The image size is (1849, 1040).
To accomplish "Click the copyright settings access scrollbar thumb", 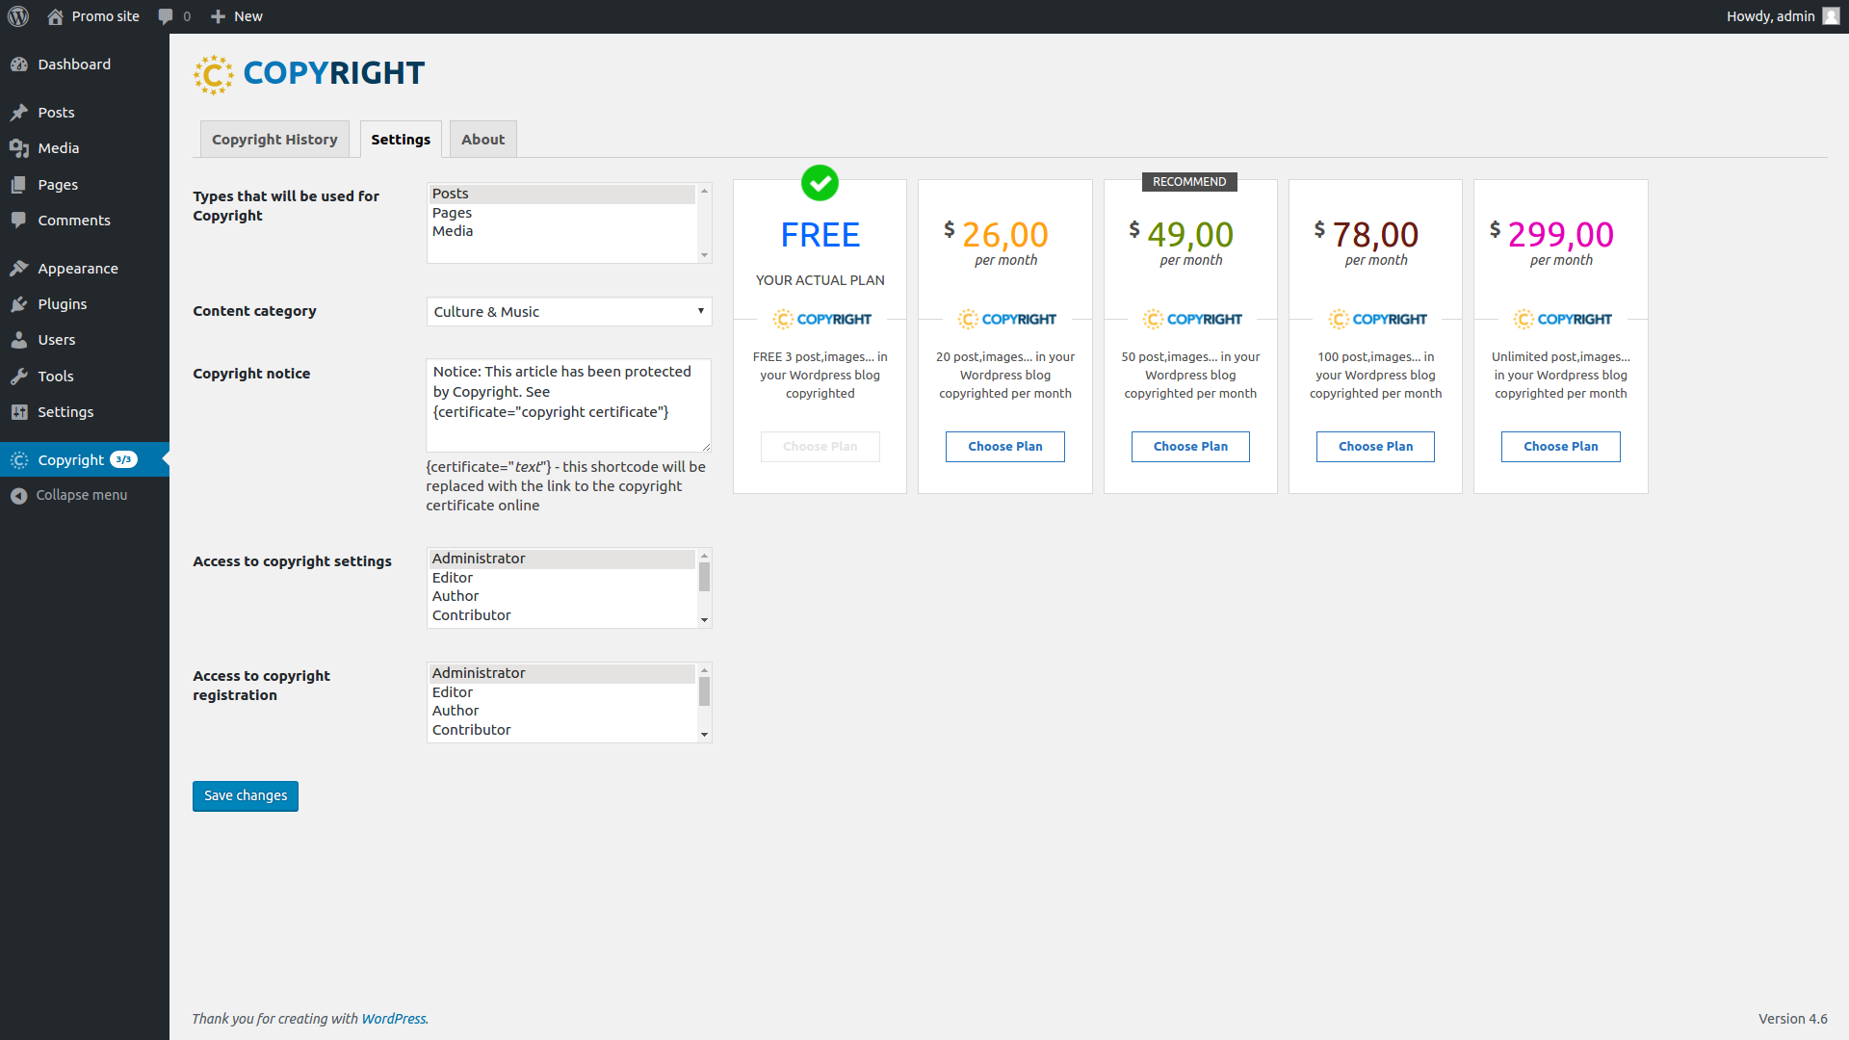I will pyautogui.click(x=704, y=577).
